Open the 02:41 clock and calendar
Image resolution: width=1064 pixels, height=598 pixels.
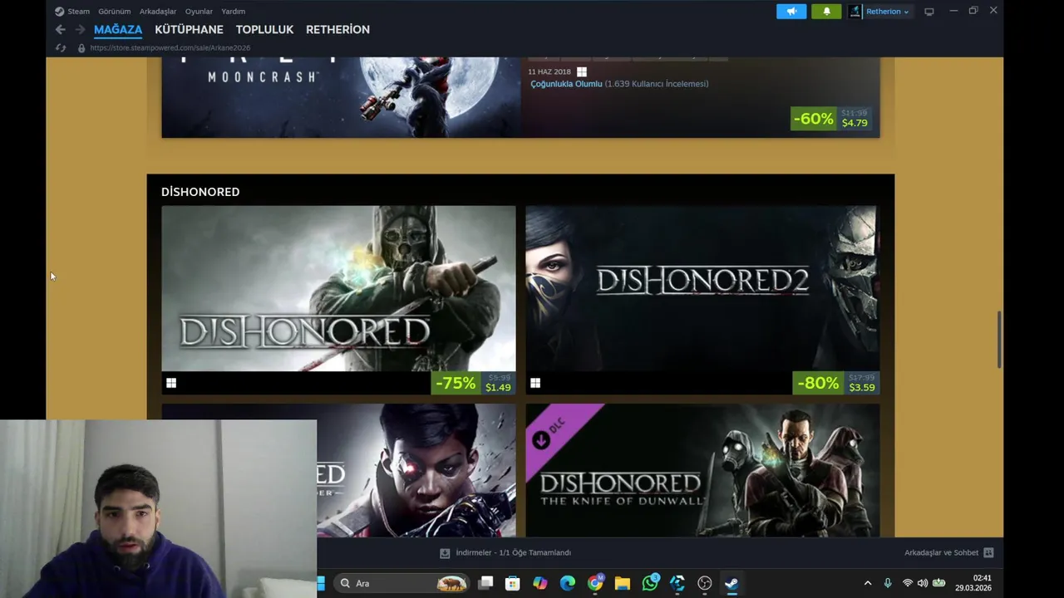973,583
